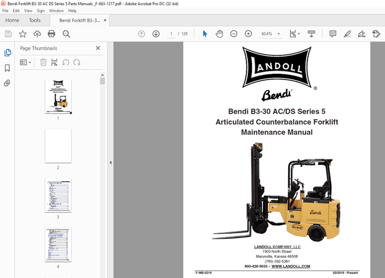
Task: Select page 3 thumbnail
Action: pos(58,195)
